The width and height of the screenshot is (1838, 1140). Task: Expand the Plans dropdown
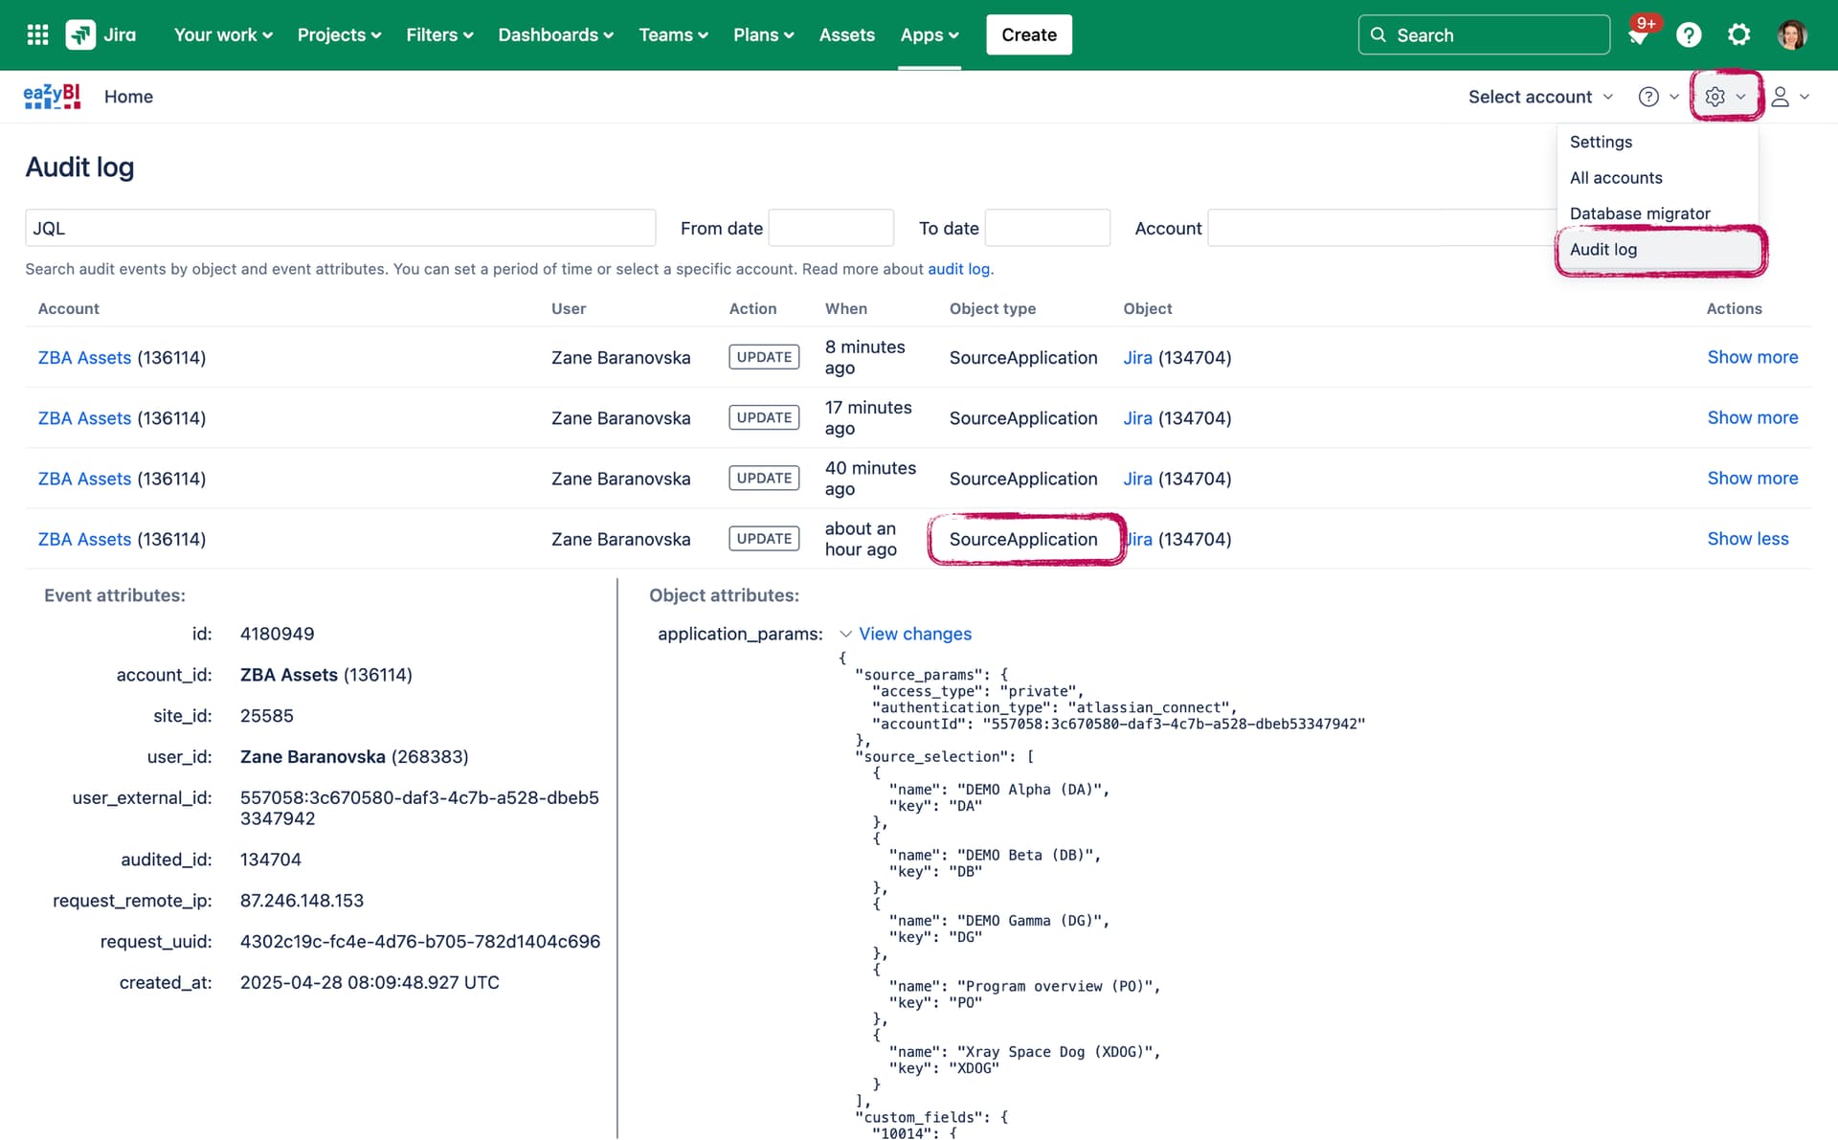tap(763, 34)
